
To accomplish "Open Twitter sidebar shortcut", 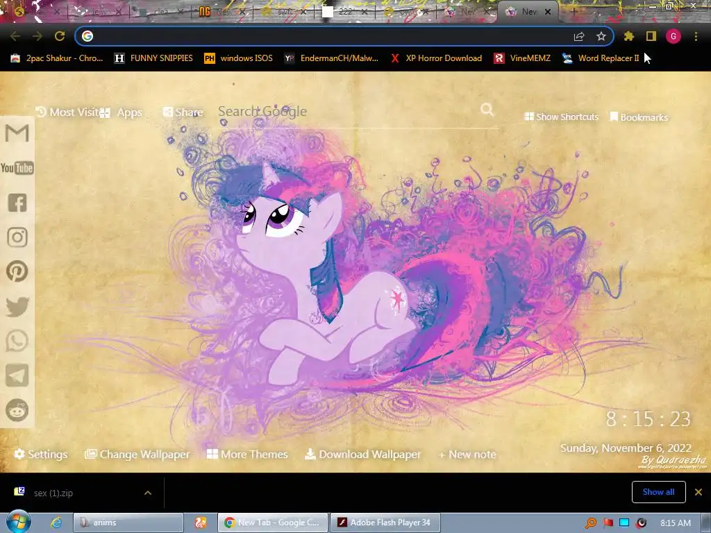I will tap(17, 306).
